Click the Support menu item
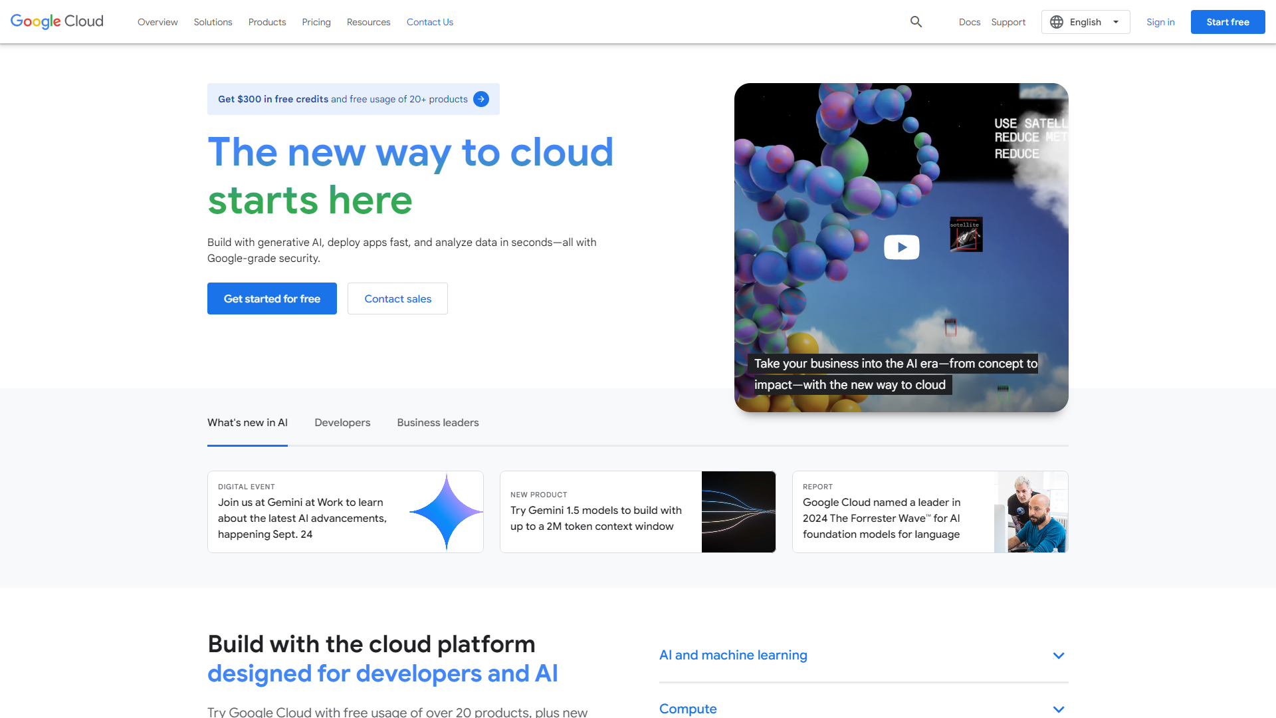 pyautogui.click(x=1008, y=21)
